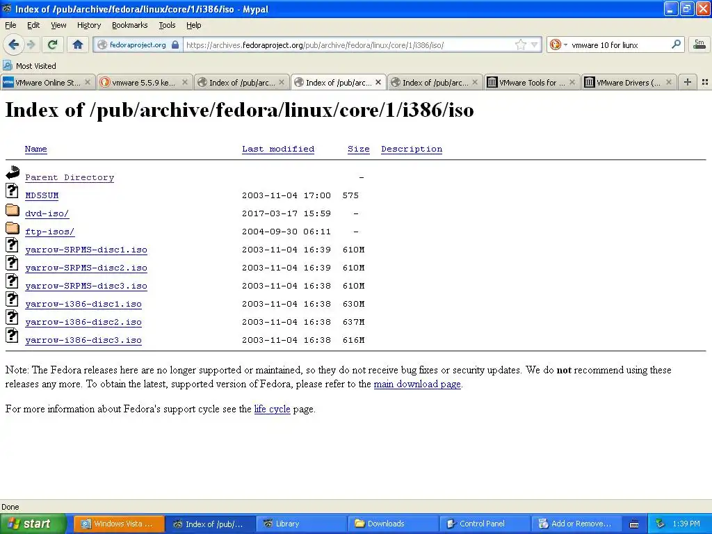The width and height of the screenshot is (712, 534).
Task: Open a new tab with the plus button
Action: tap(688, 82)
